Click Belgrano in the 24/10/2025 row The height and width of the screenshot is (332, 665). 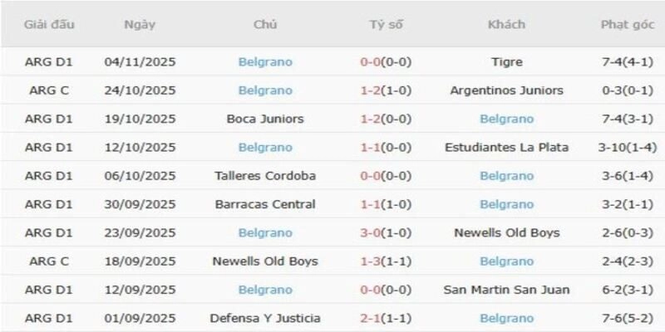[x=265, y=90]
